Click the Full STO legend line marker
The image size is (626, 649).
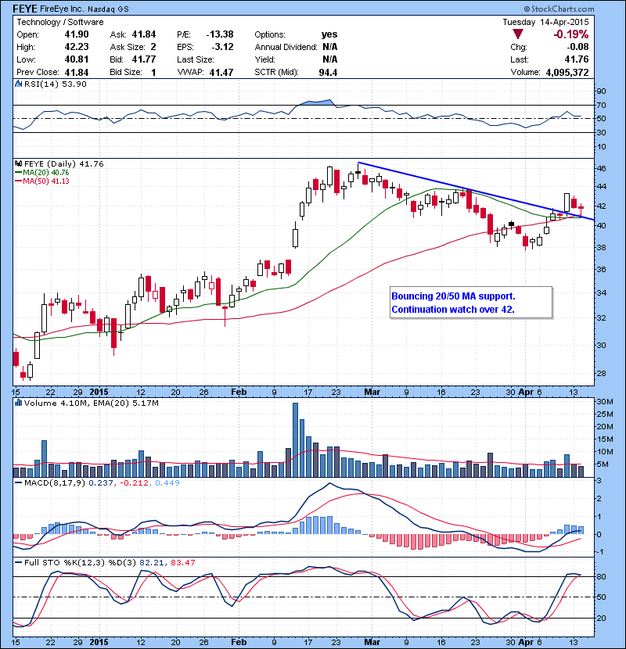19,562
